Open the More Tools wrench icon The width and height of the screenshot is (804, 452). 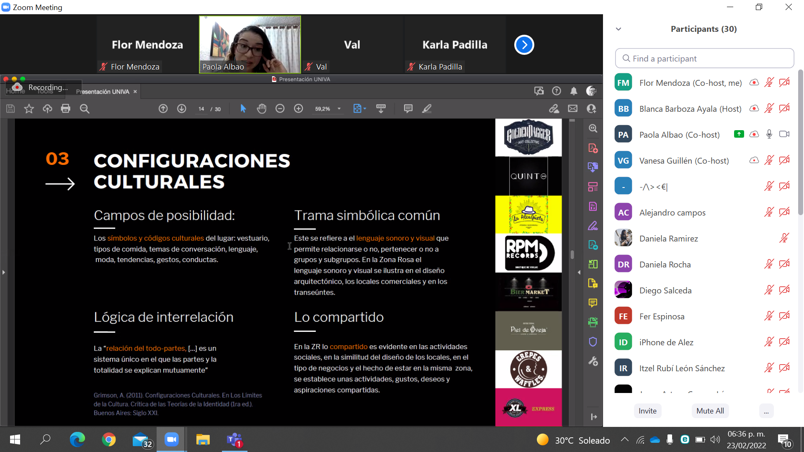click(x=593, y=361)
